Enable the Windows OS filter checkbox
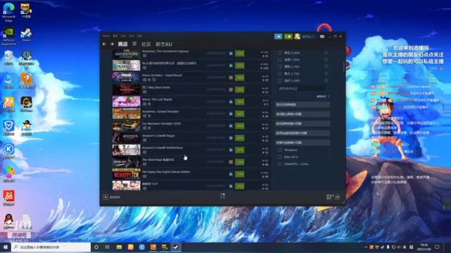The height and width of the screenshot is (253, 451). click(279, 150)
